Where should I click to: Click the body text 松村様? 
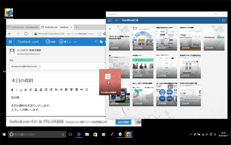[15, 97]
